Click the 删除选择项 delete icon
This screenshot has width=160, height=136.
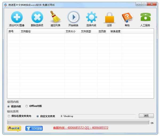click(x=37, y=17)
